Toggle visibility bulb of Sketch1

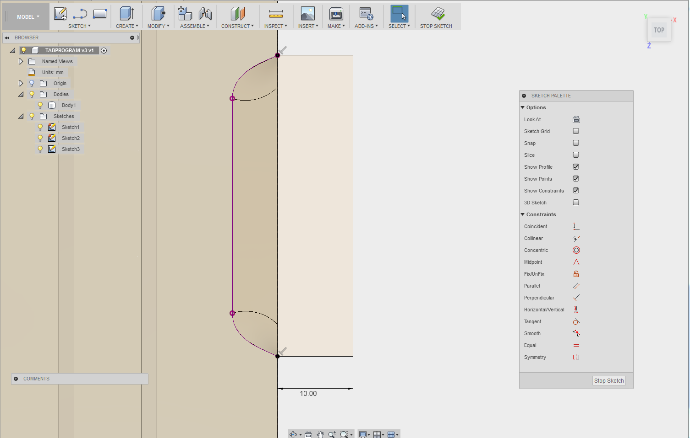tap(40, 127)
